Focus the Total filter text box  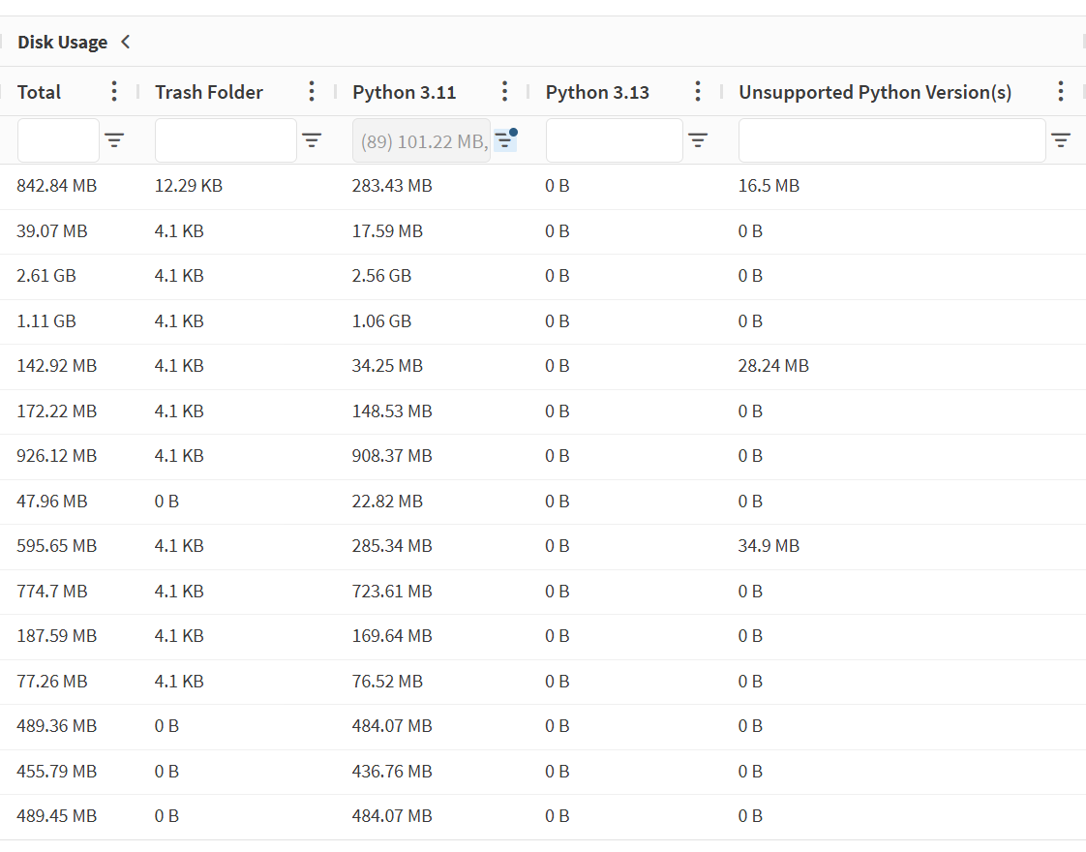58,140
